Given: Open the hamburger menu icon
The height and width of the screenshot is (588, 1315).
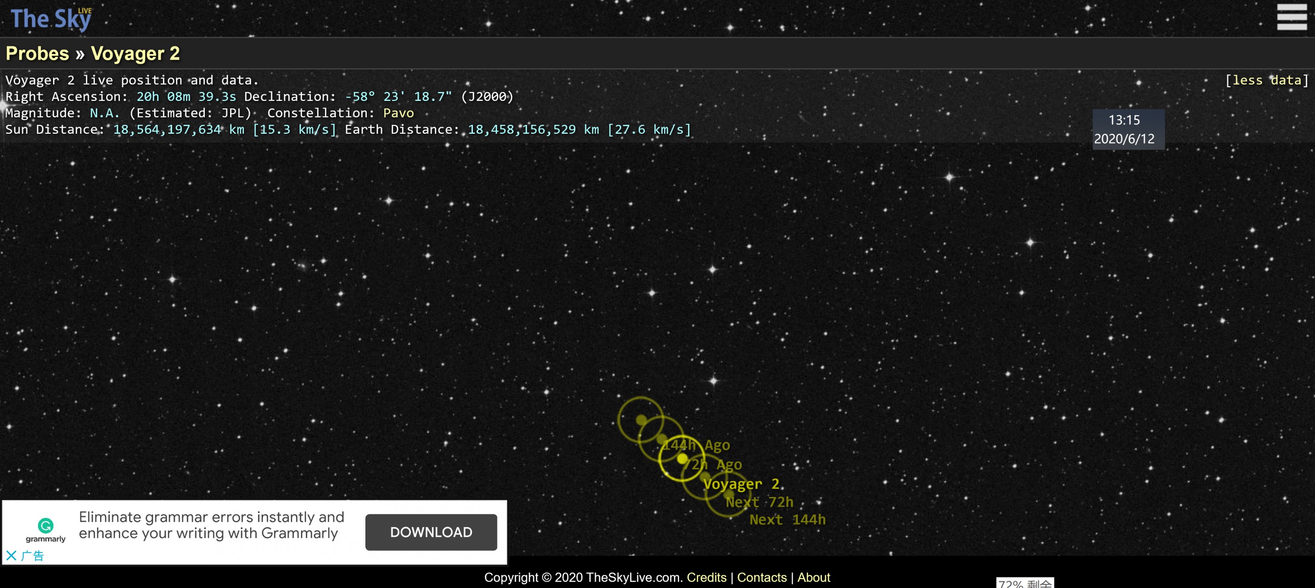Looking at the screenshot, I should [1292, 17].
